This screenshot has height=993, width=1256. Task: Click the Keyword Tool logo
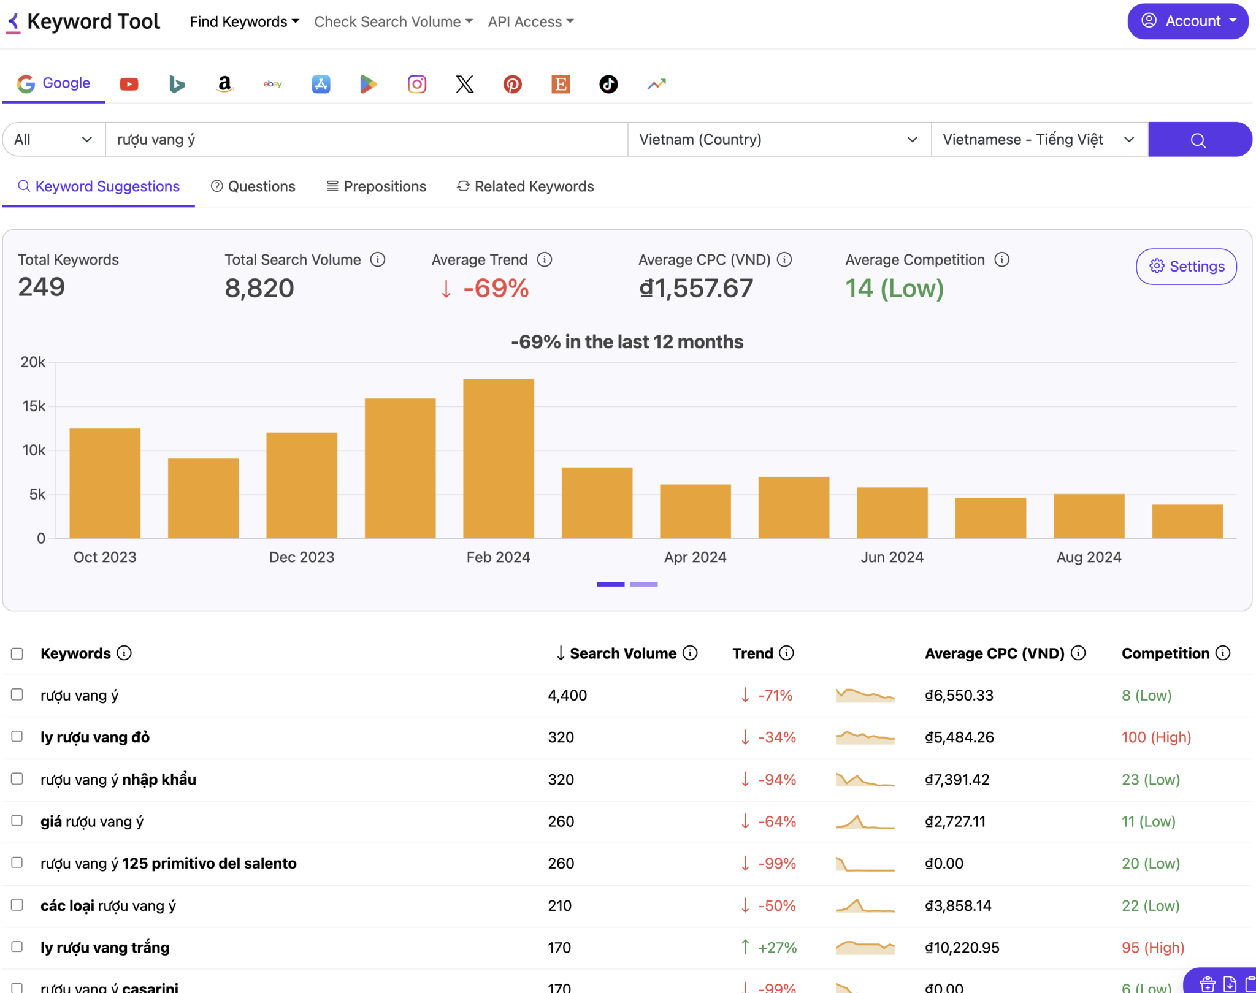83,22
